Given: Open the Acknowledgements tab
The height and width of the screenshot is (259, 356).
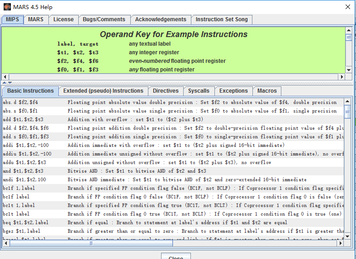Looking at the screenshot, I should click(161, 19).
